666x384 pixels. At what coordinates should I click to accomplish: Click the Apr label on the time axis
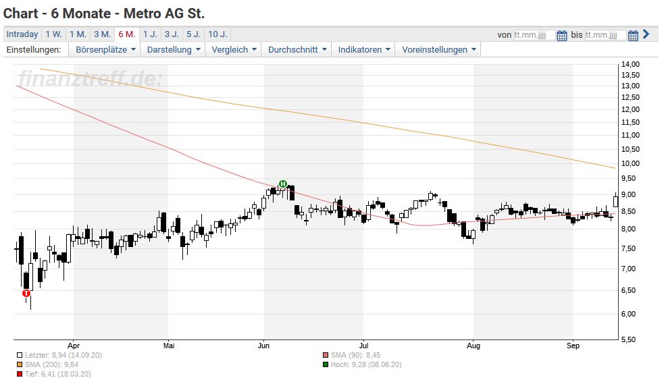click(x=74, y=346)
